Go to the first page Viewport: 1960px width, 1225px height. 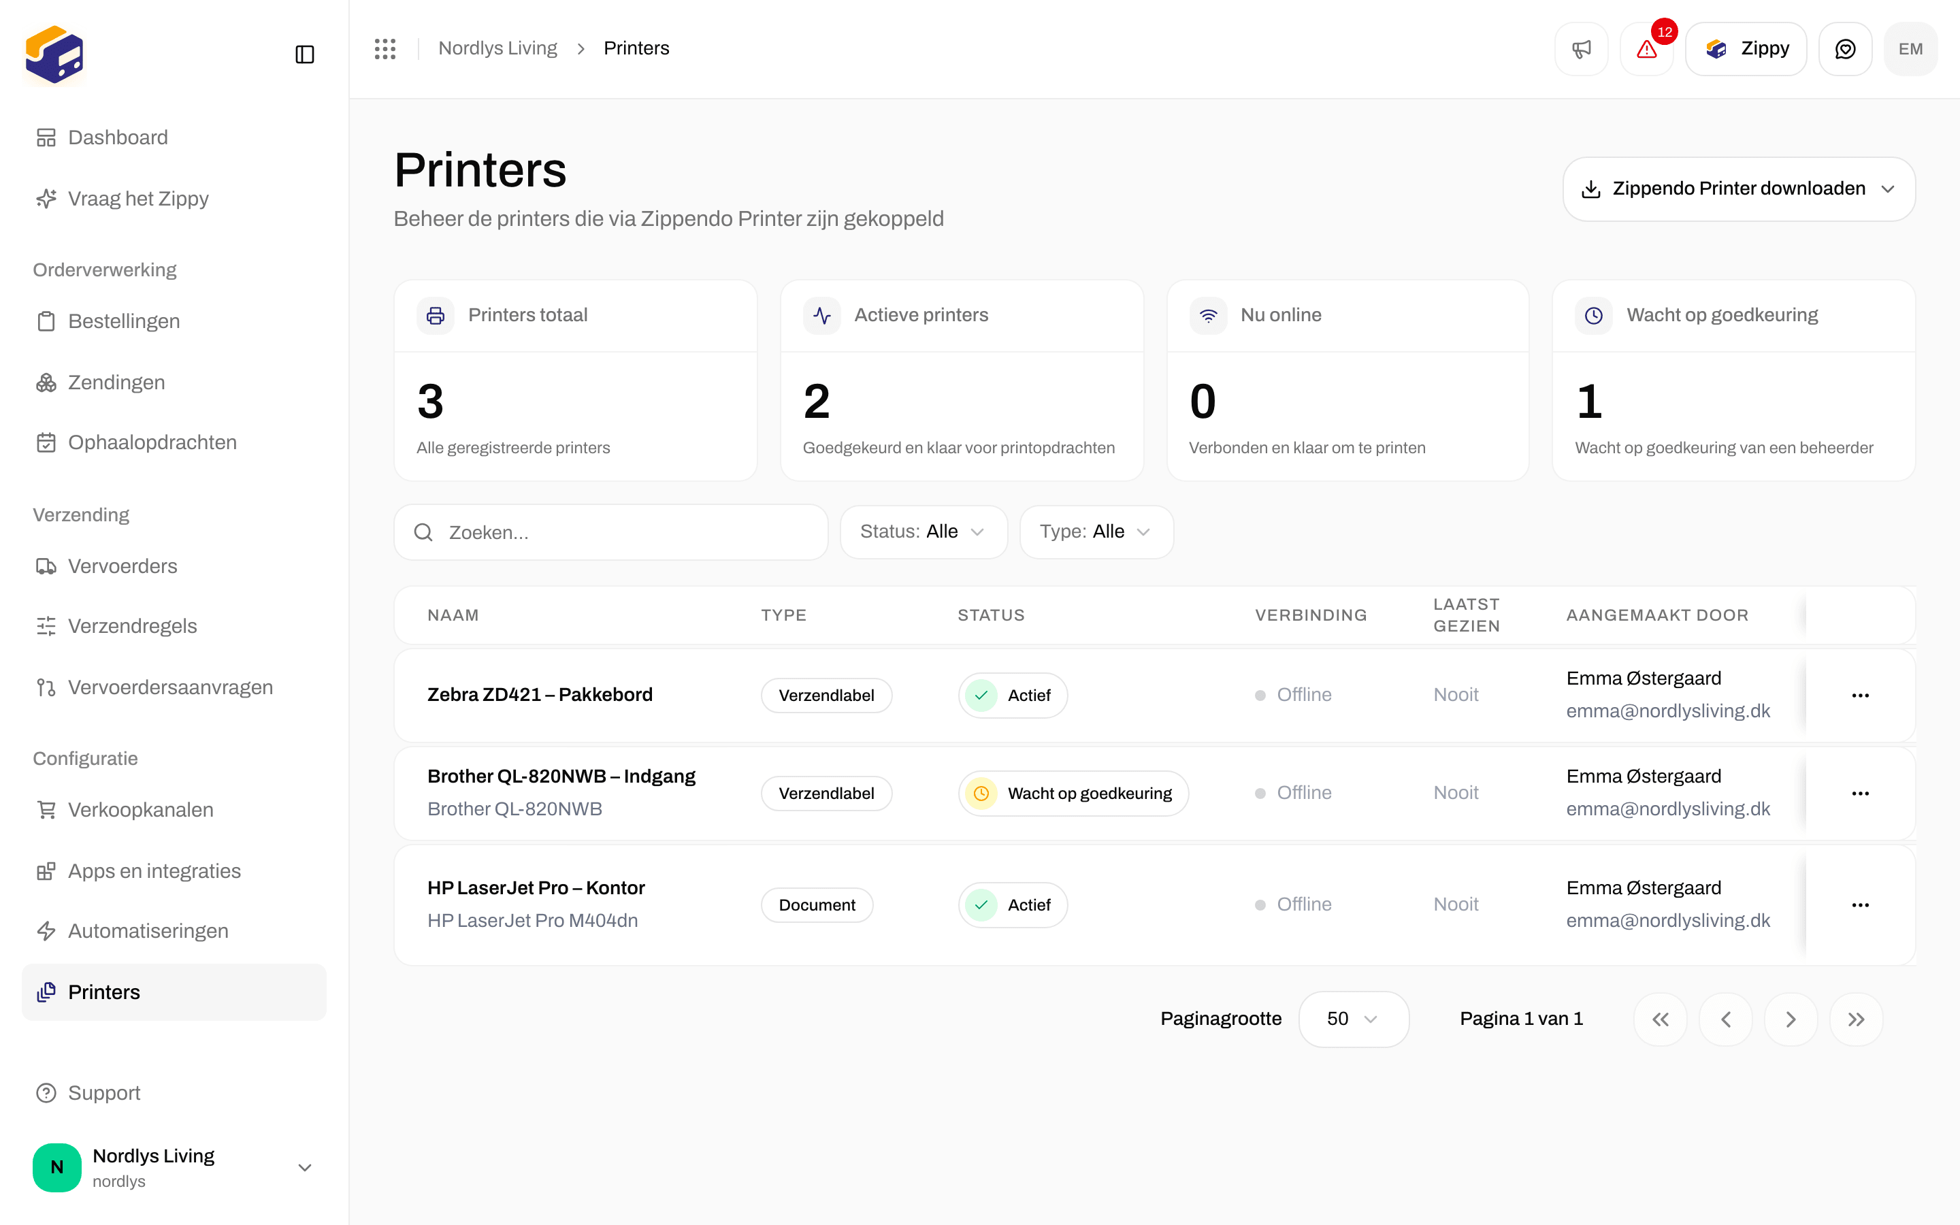[x=1661, y=1019]
